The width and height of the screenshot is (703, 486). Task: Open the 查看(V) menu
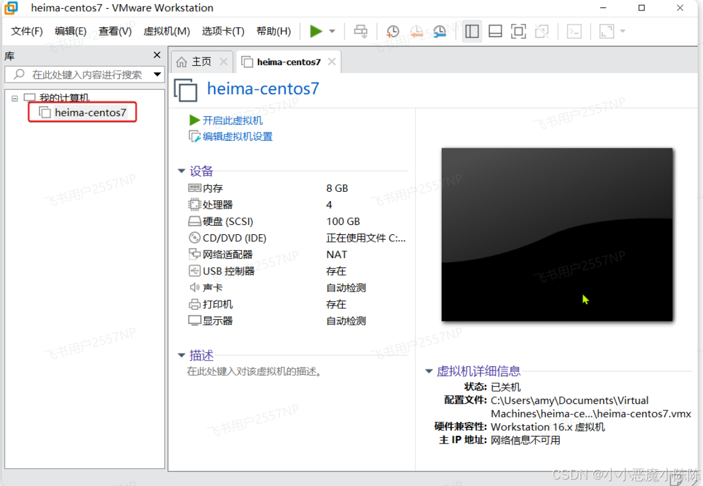[115, 31]
